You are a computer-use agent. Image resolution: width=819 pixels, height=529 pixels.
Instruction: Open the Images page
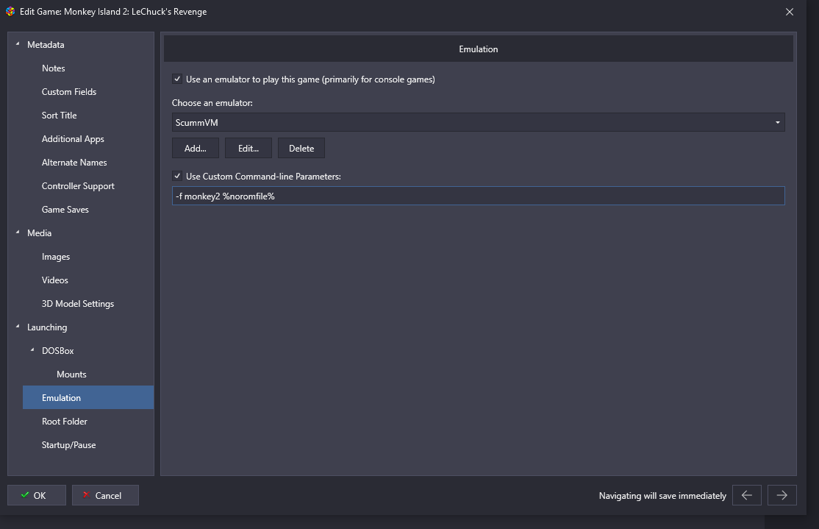56,257
